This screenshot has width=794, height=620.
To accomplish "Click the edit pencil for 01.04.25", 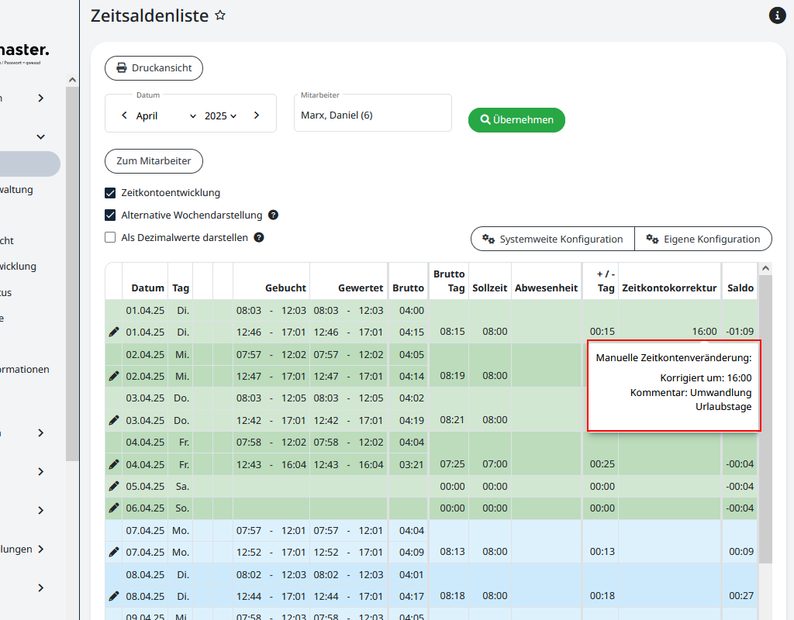I will (x=114, y=332).
